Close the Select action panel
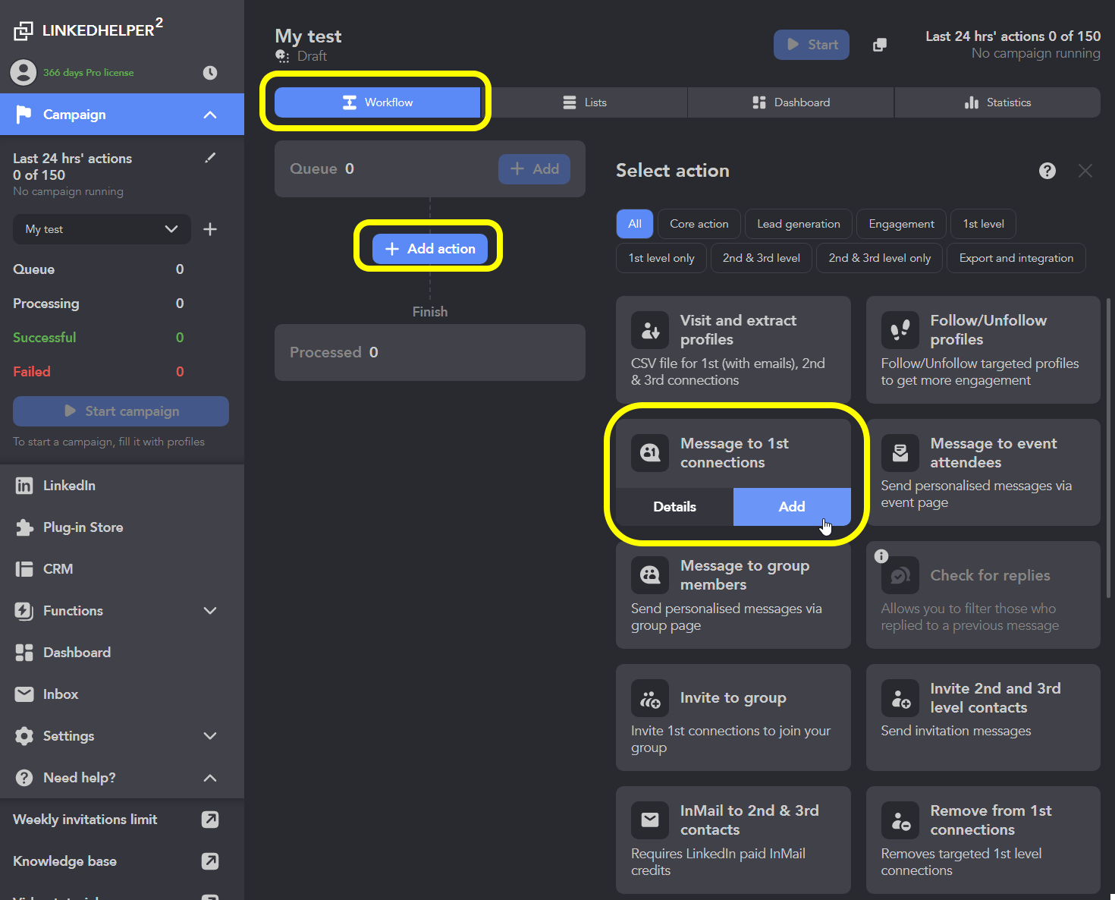The width and height of the screenshot is (1115, 900). point(1085,171)
